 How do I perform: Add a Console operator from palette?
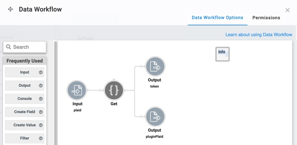click(x=25, y=99)
